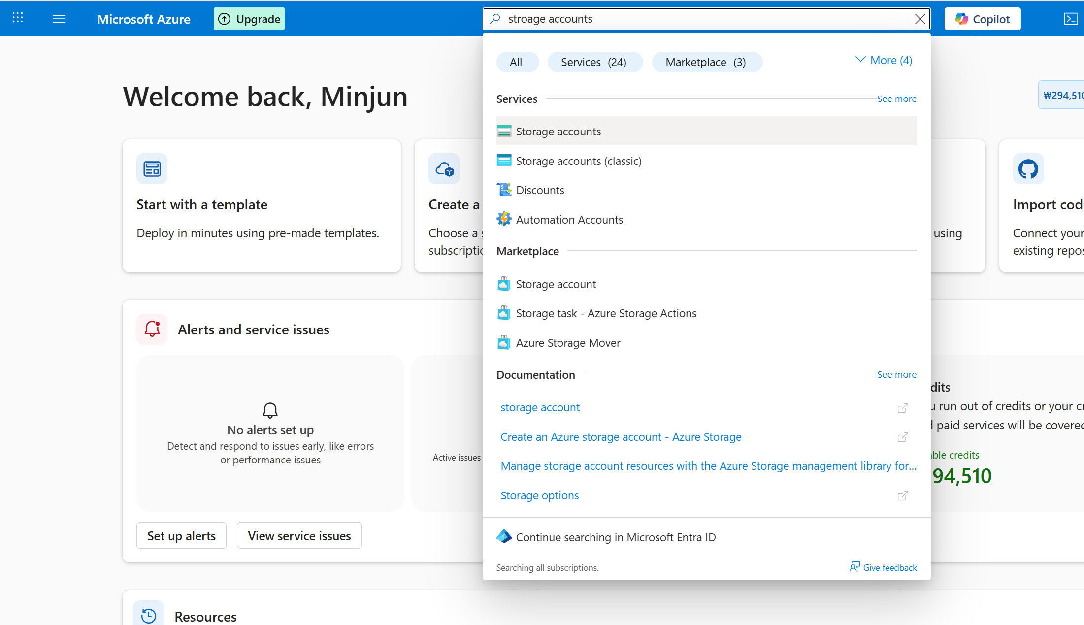
Task: Open the Discounts service result
Action: coord(540,190)
